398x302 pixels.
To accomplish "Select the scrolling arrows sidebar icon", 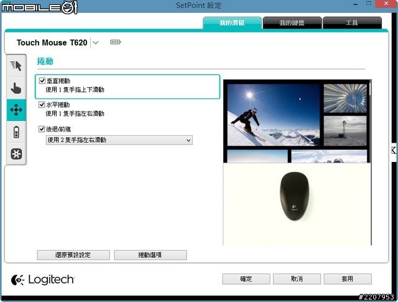I will (16, 110).
